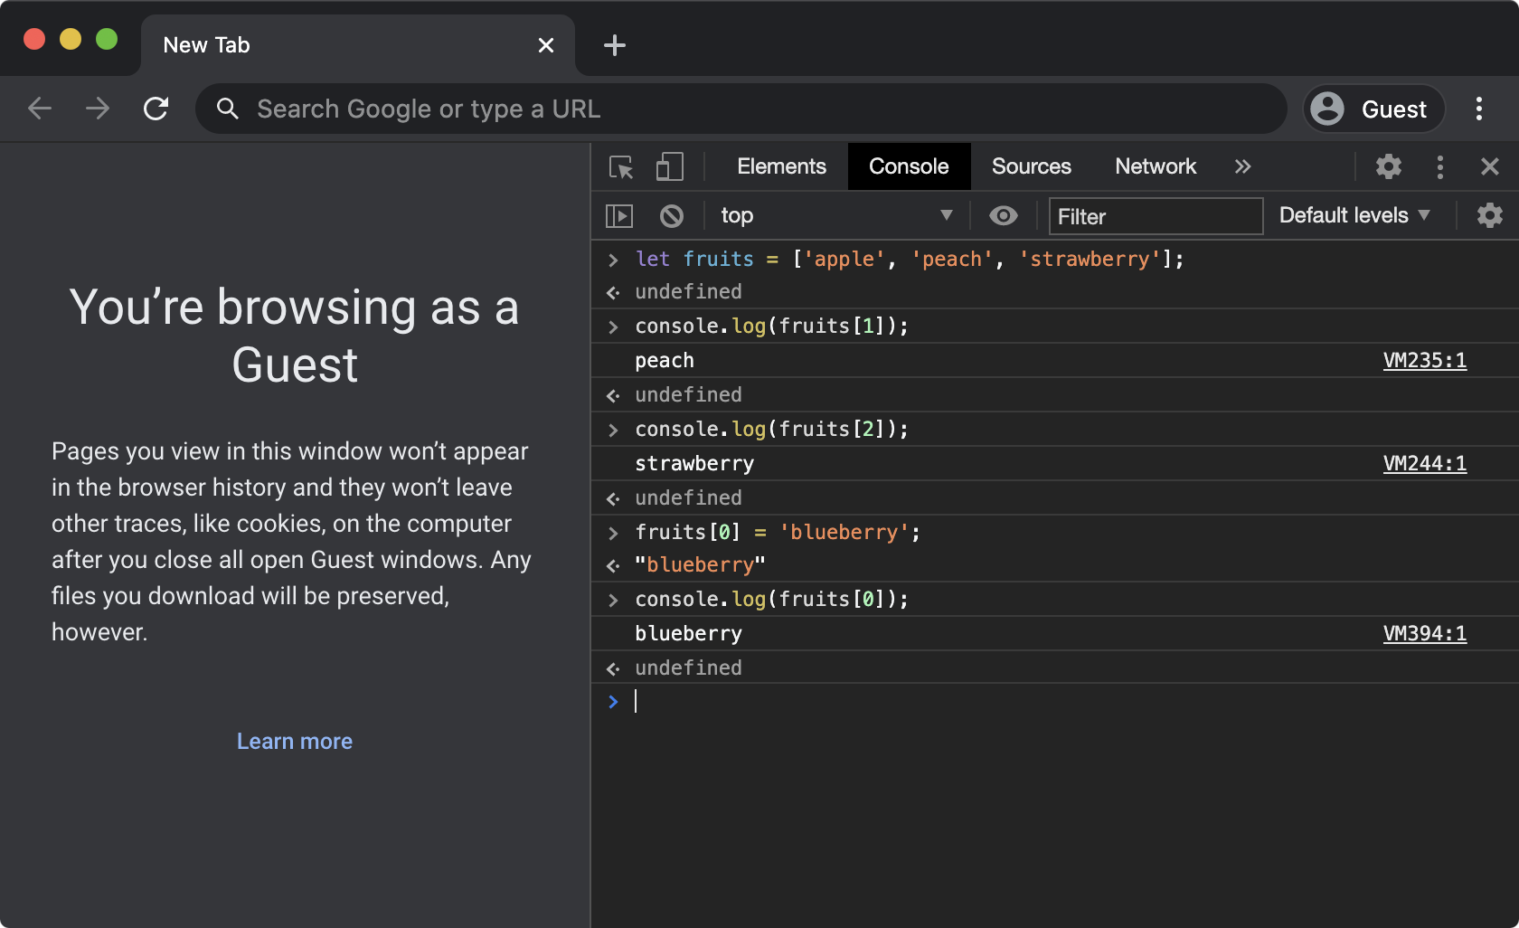Image resolution: width=1519 pixels, height=928 pixels.
Task: Click the console input prompt
Action: pos(1067,702)
